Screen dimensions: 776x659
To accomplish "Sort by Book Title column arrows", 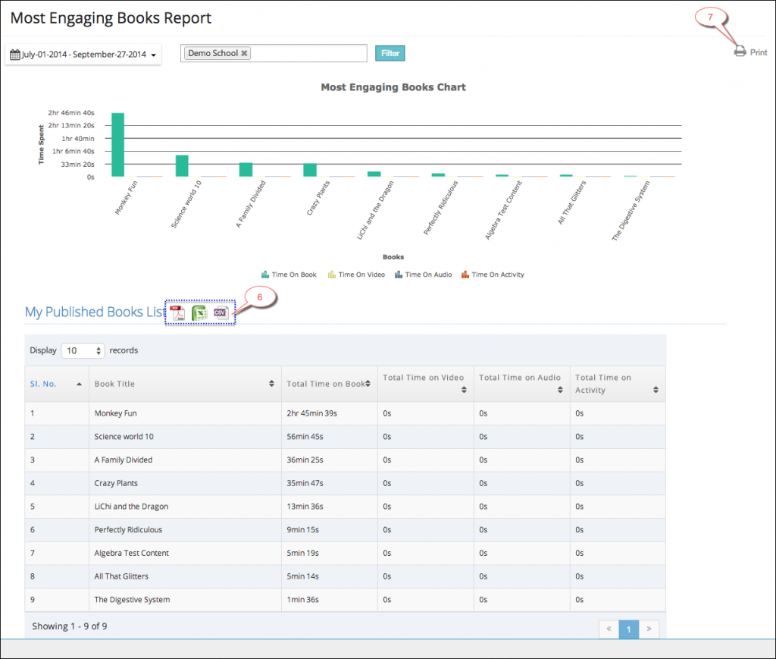I will click(271, 384).
